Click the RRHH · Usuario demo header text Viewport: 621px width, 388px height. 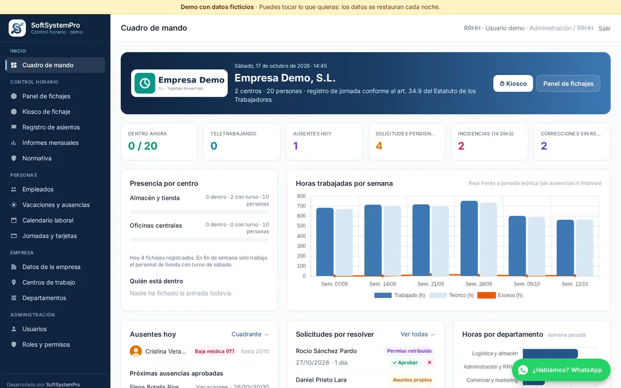pos(494,28)
